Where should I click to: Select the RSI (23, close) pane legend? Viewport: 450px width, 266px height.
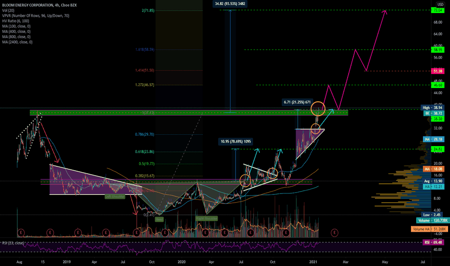pos(13,243)
